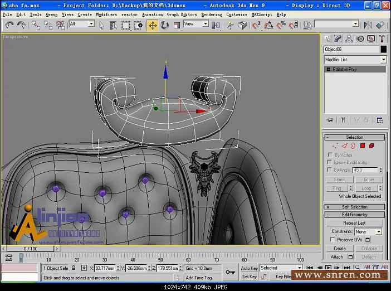Select Editable Poly in the modifier stack

tap(355, 69)
